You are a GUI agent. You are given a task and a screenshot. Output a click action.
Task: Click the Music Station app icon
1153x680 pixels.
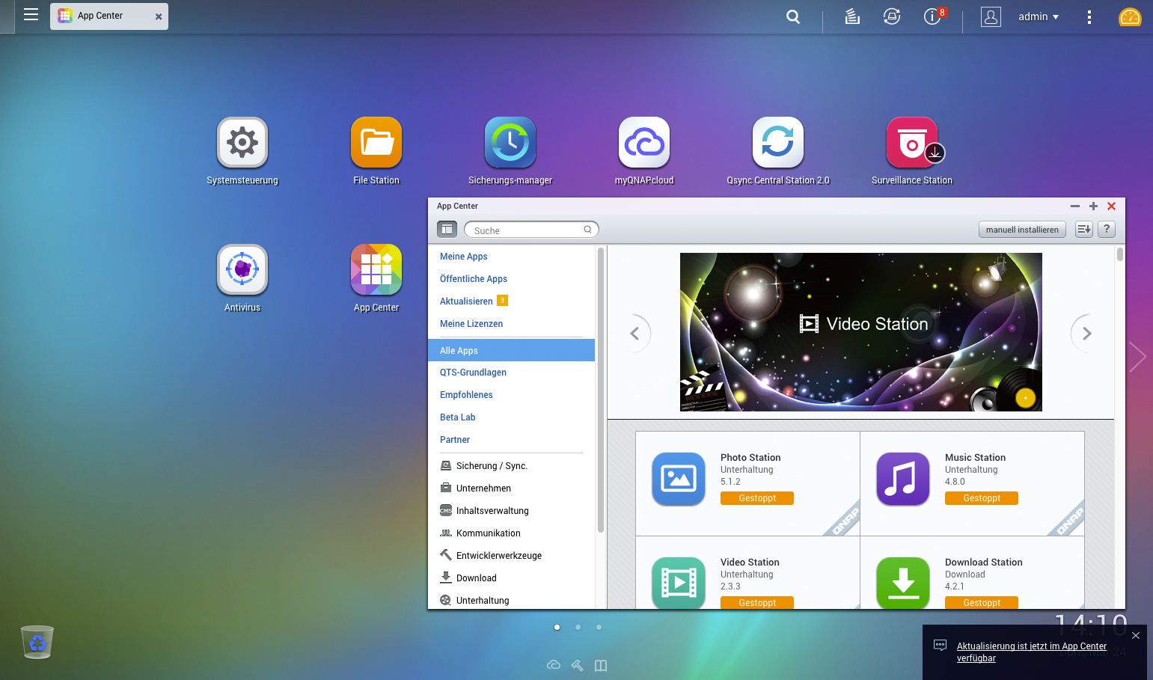pos(903,479)
